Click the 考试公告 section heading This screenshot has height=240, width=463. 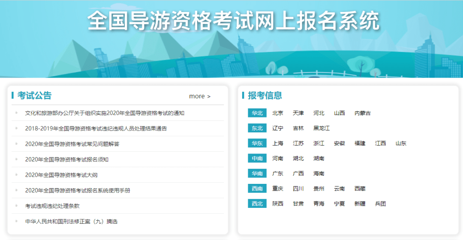point(34,95)
